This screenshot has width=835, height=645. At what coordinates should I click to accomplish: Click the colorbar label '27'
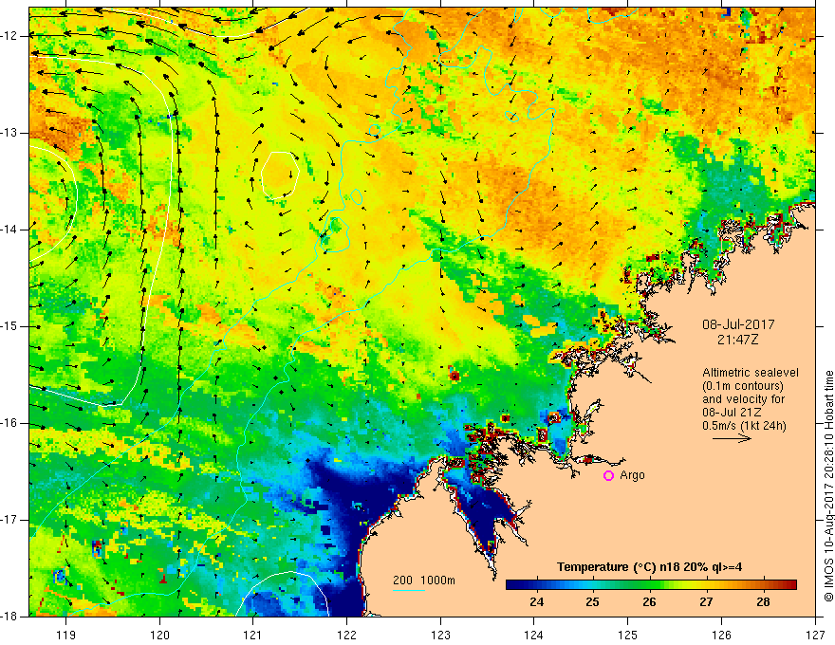pos(706,602)
